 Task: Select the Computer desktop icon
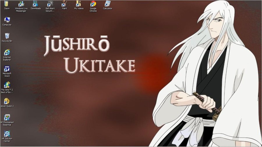tap(7, 20)
